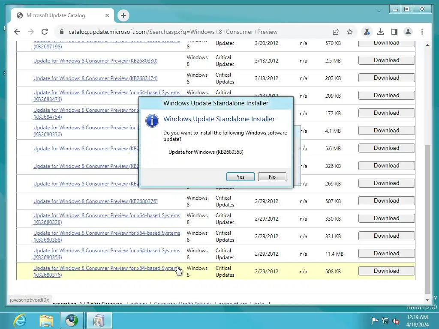Select the 11.4 MB size cell
439x329 pixels.
pyautogui.click(x=334, y=254)
